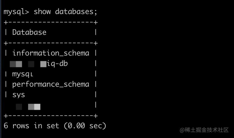Click the bottom table border line

click(x=51, y=116)
